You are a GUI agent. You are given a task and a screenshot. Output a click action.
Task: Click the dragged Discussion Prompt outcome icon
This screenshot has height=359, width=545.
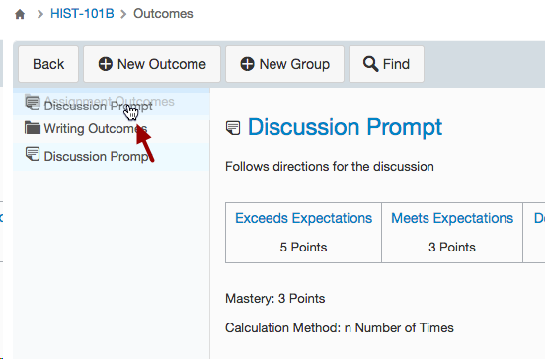33,104
